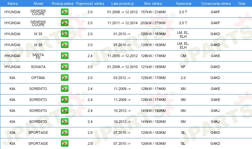Click the '01.2008 -> 12.2012' production years cell
Screen dimensions: 252x149
(x=122, y=12)
